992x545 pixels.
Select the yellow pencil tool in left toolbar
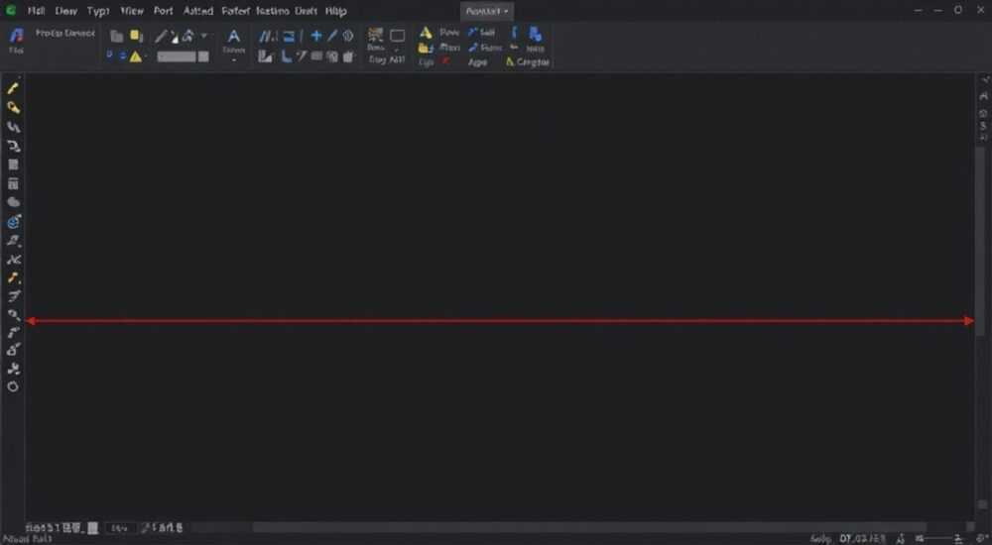coord(13,88)
